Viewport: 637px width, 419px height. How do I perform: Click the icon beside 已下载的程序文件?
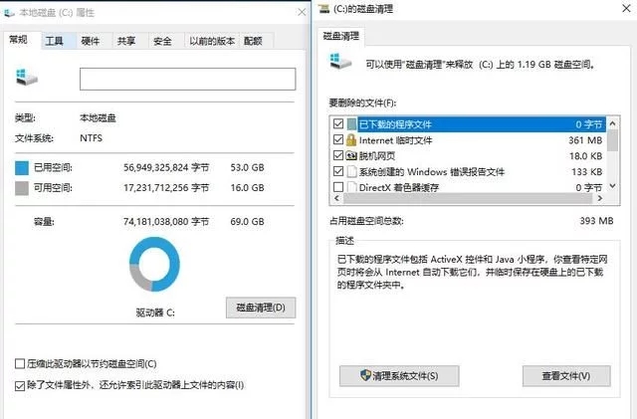tap(351, 124)
